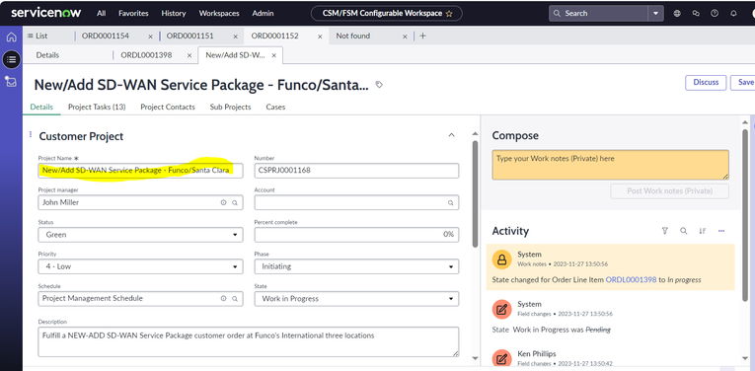
Task: Click the global Search box
Action: [x=598, y=14]
